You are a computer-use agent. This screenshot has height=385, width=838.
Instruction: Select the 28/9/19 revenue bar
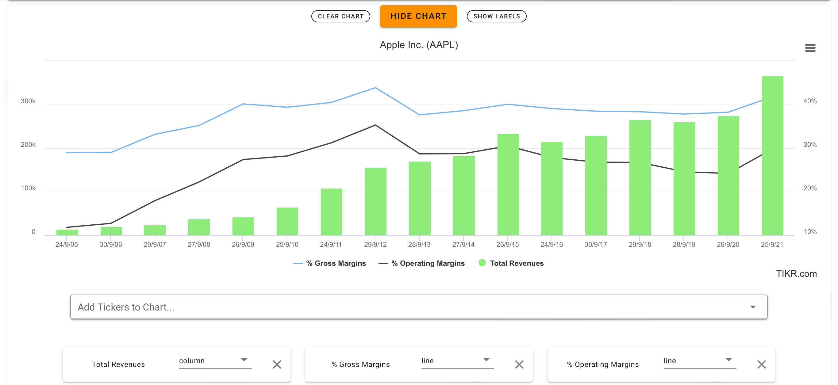click(x=684, y=179)
